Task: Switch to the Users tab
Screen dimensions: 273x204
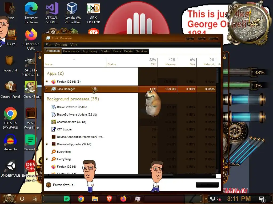Action: [117, 51]
